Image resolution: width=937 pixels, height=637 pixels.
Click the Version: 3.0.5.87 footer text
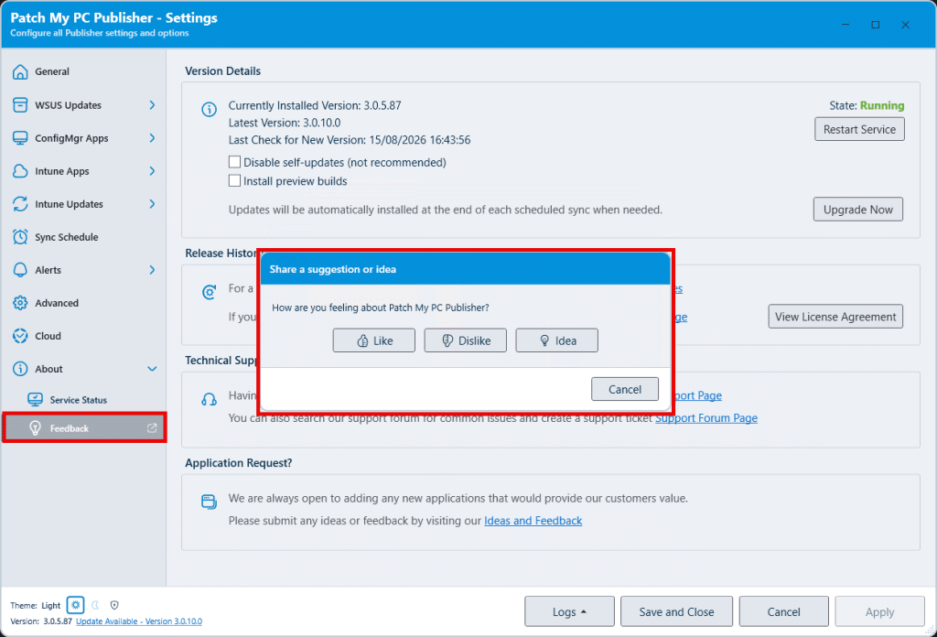(x=41, y=621)
